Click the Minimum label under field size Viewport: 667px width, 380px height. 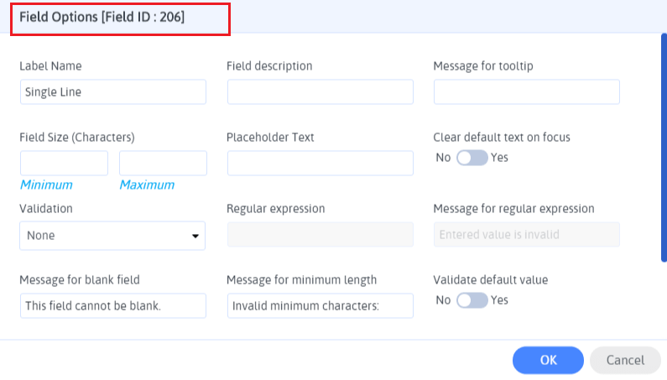46,185
